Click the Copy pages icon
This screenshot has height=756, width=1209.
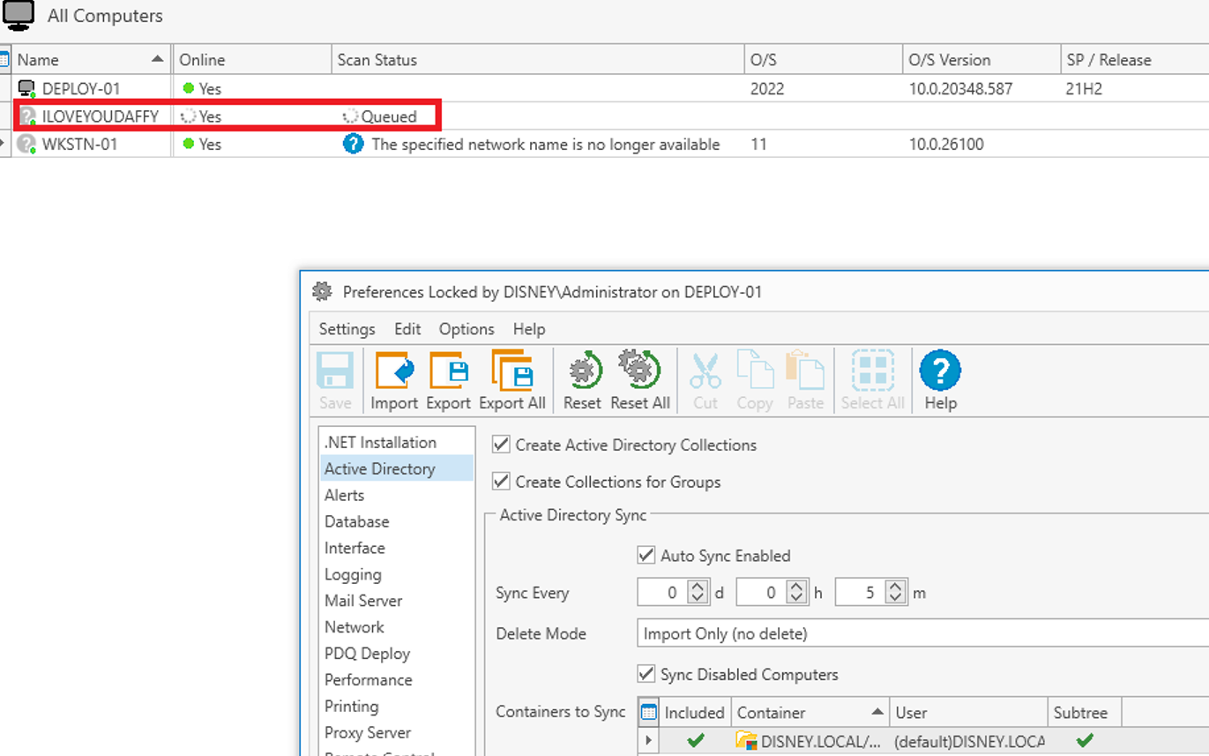coord(755,370)
